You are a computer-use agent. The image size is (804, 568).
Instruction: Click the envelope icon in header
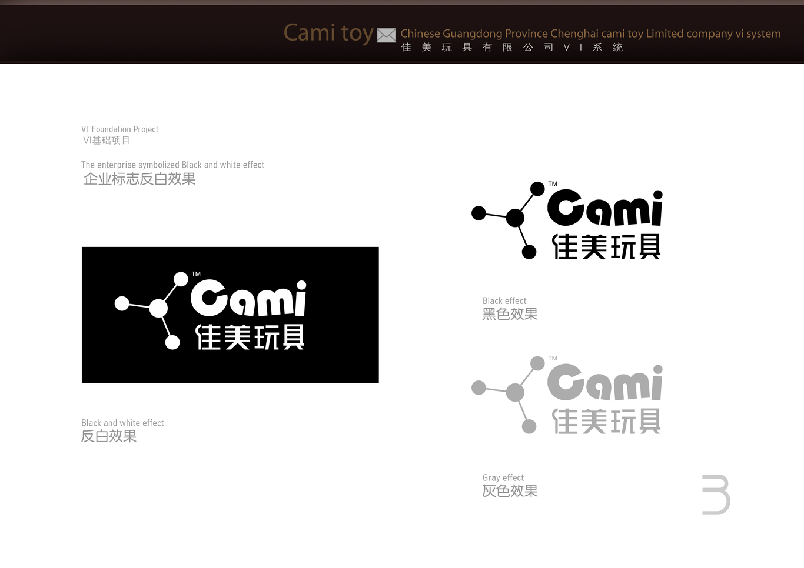(386, 35)
